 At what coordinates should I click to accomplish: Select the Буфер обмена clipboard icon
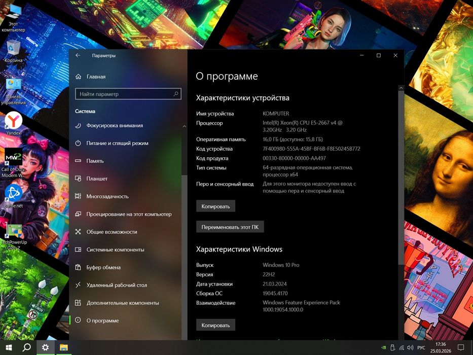[78, 267]
